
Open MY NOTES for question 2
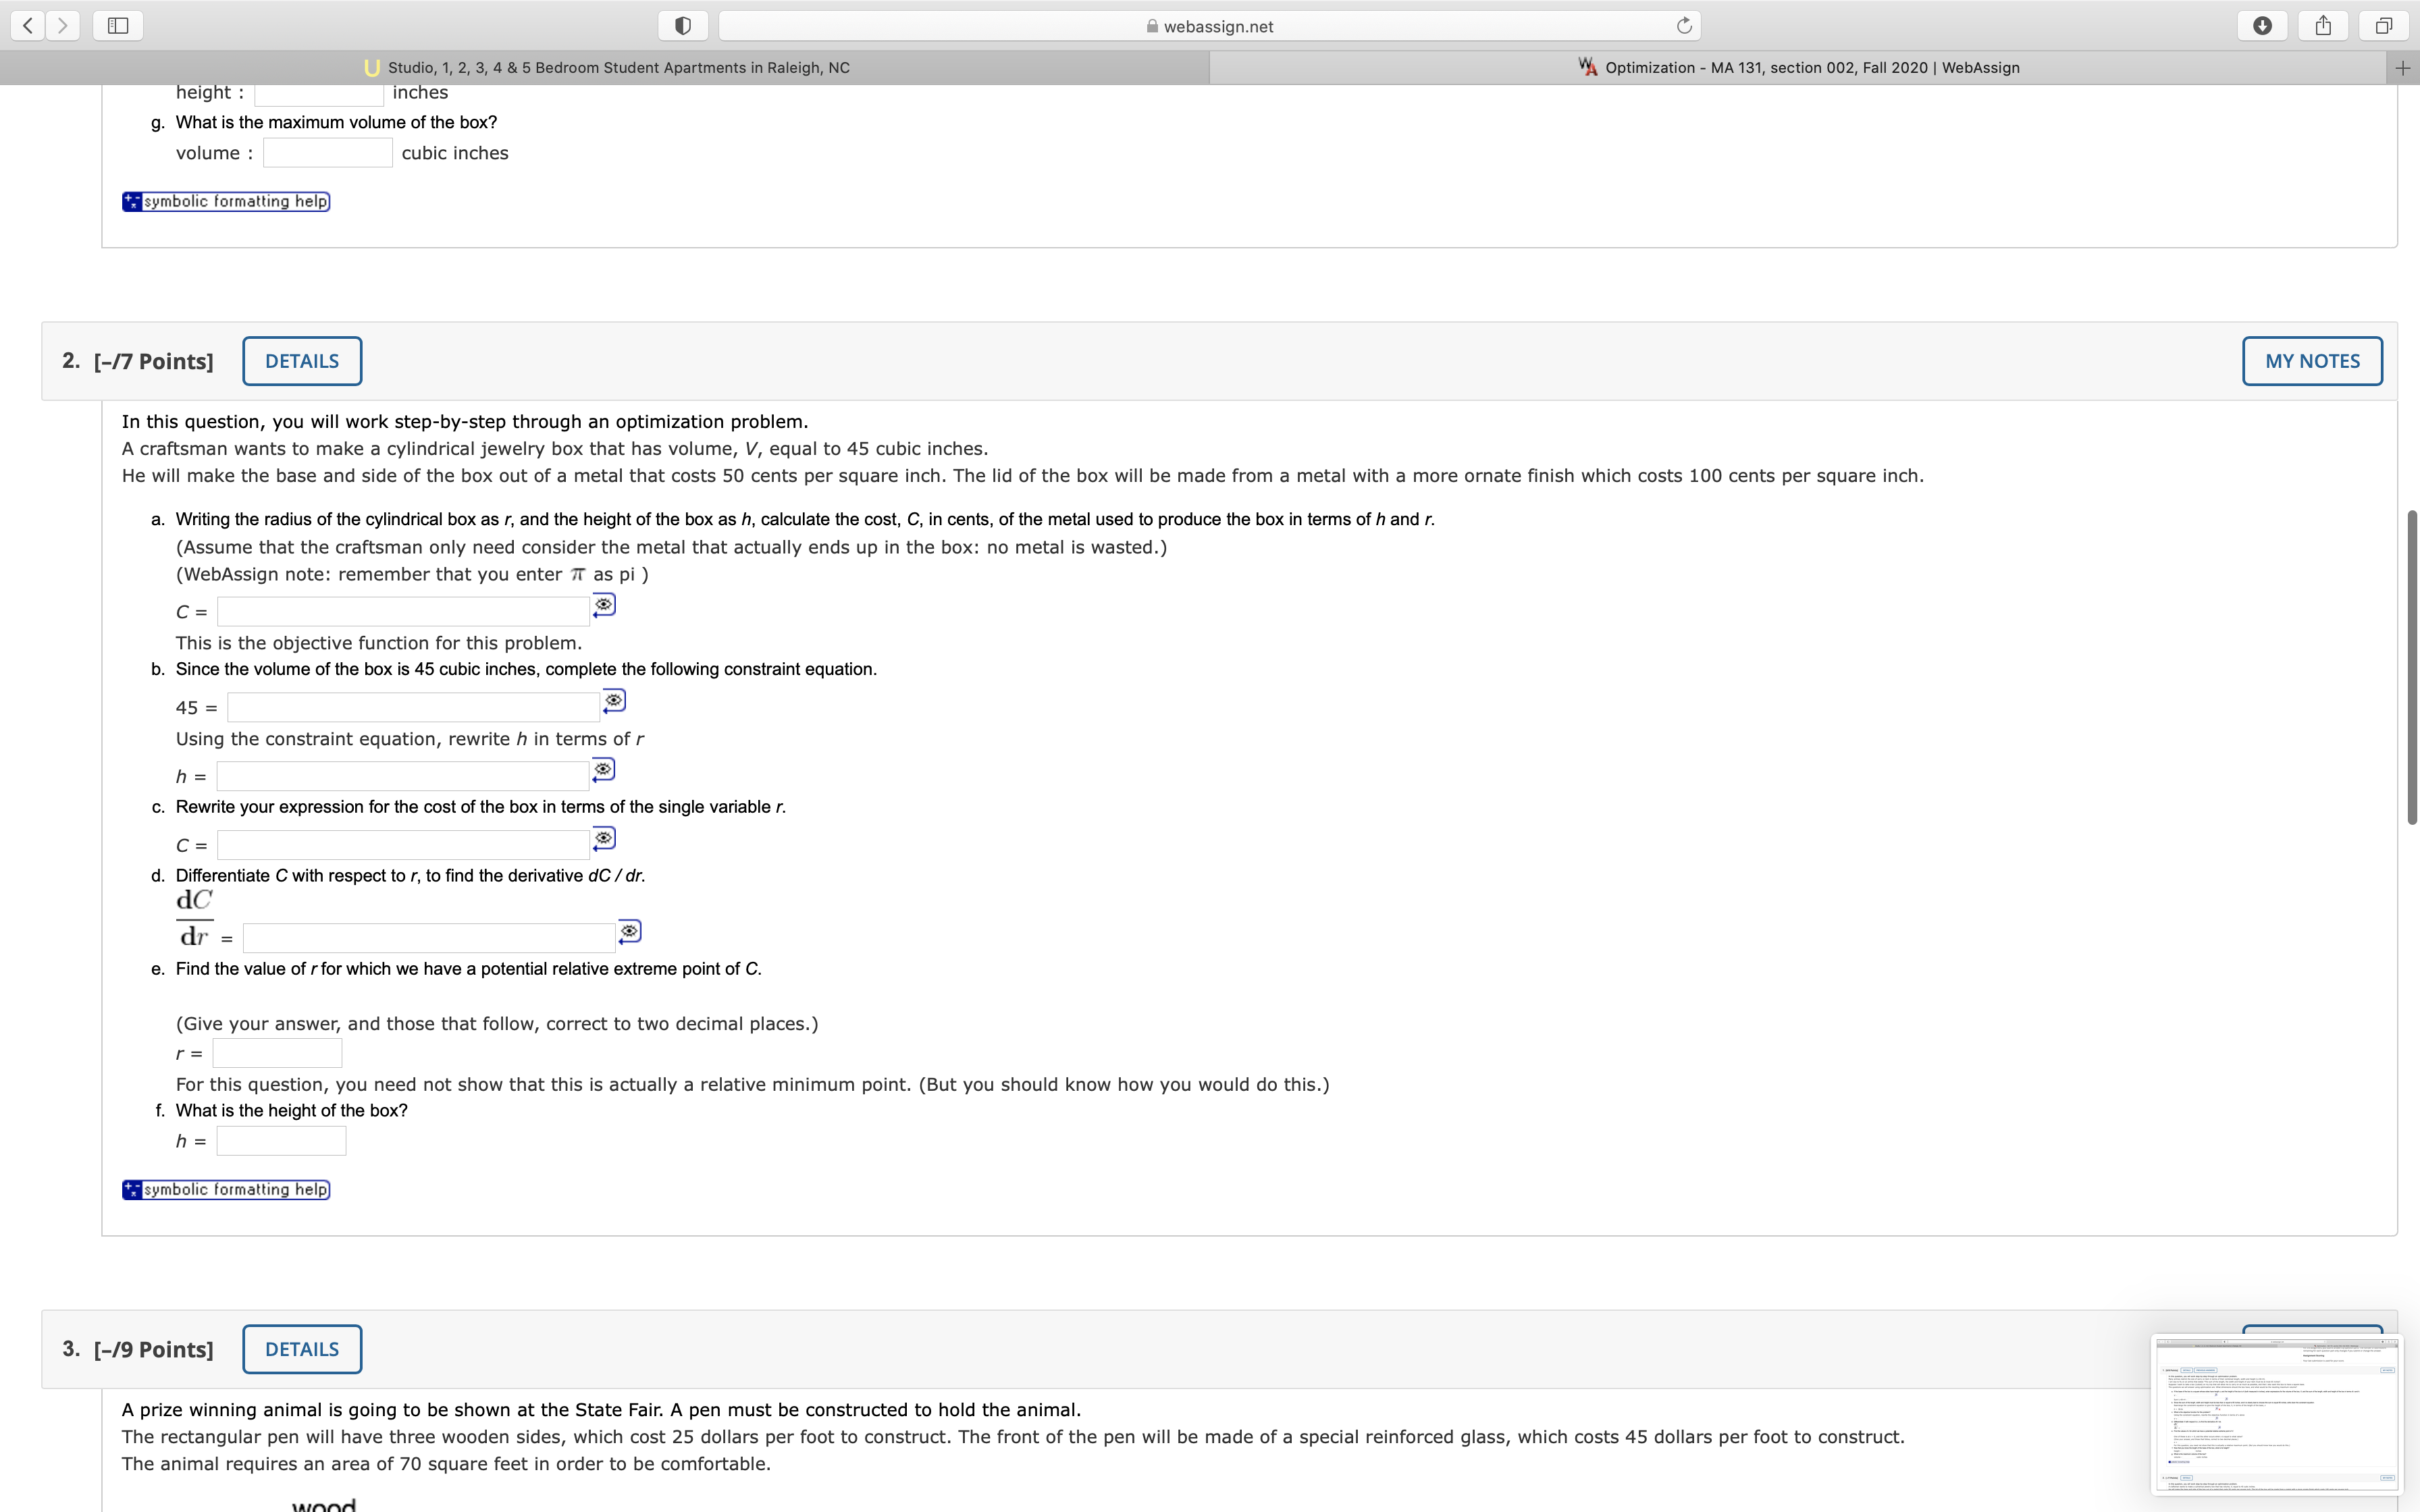pos(2312,360)
